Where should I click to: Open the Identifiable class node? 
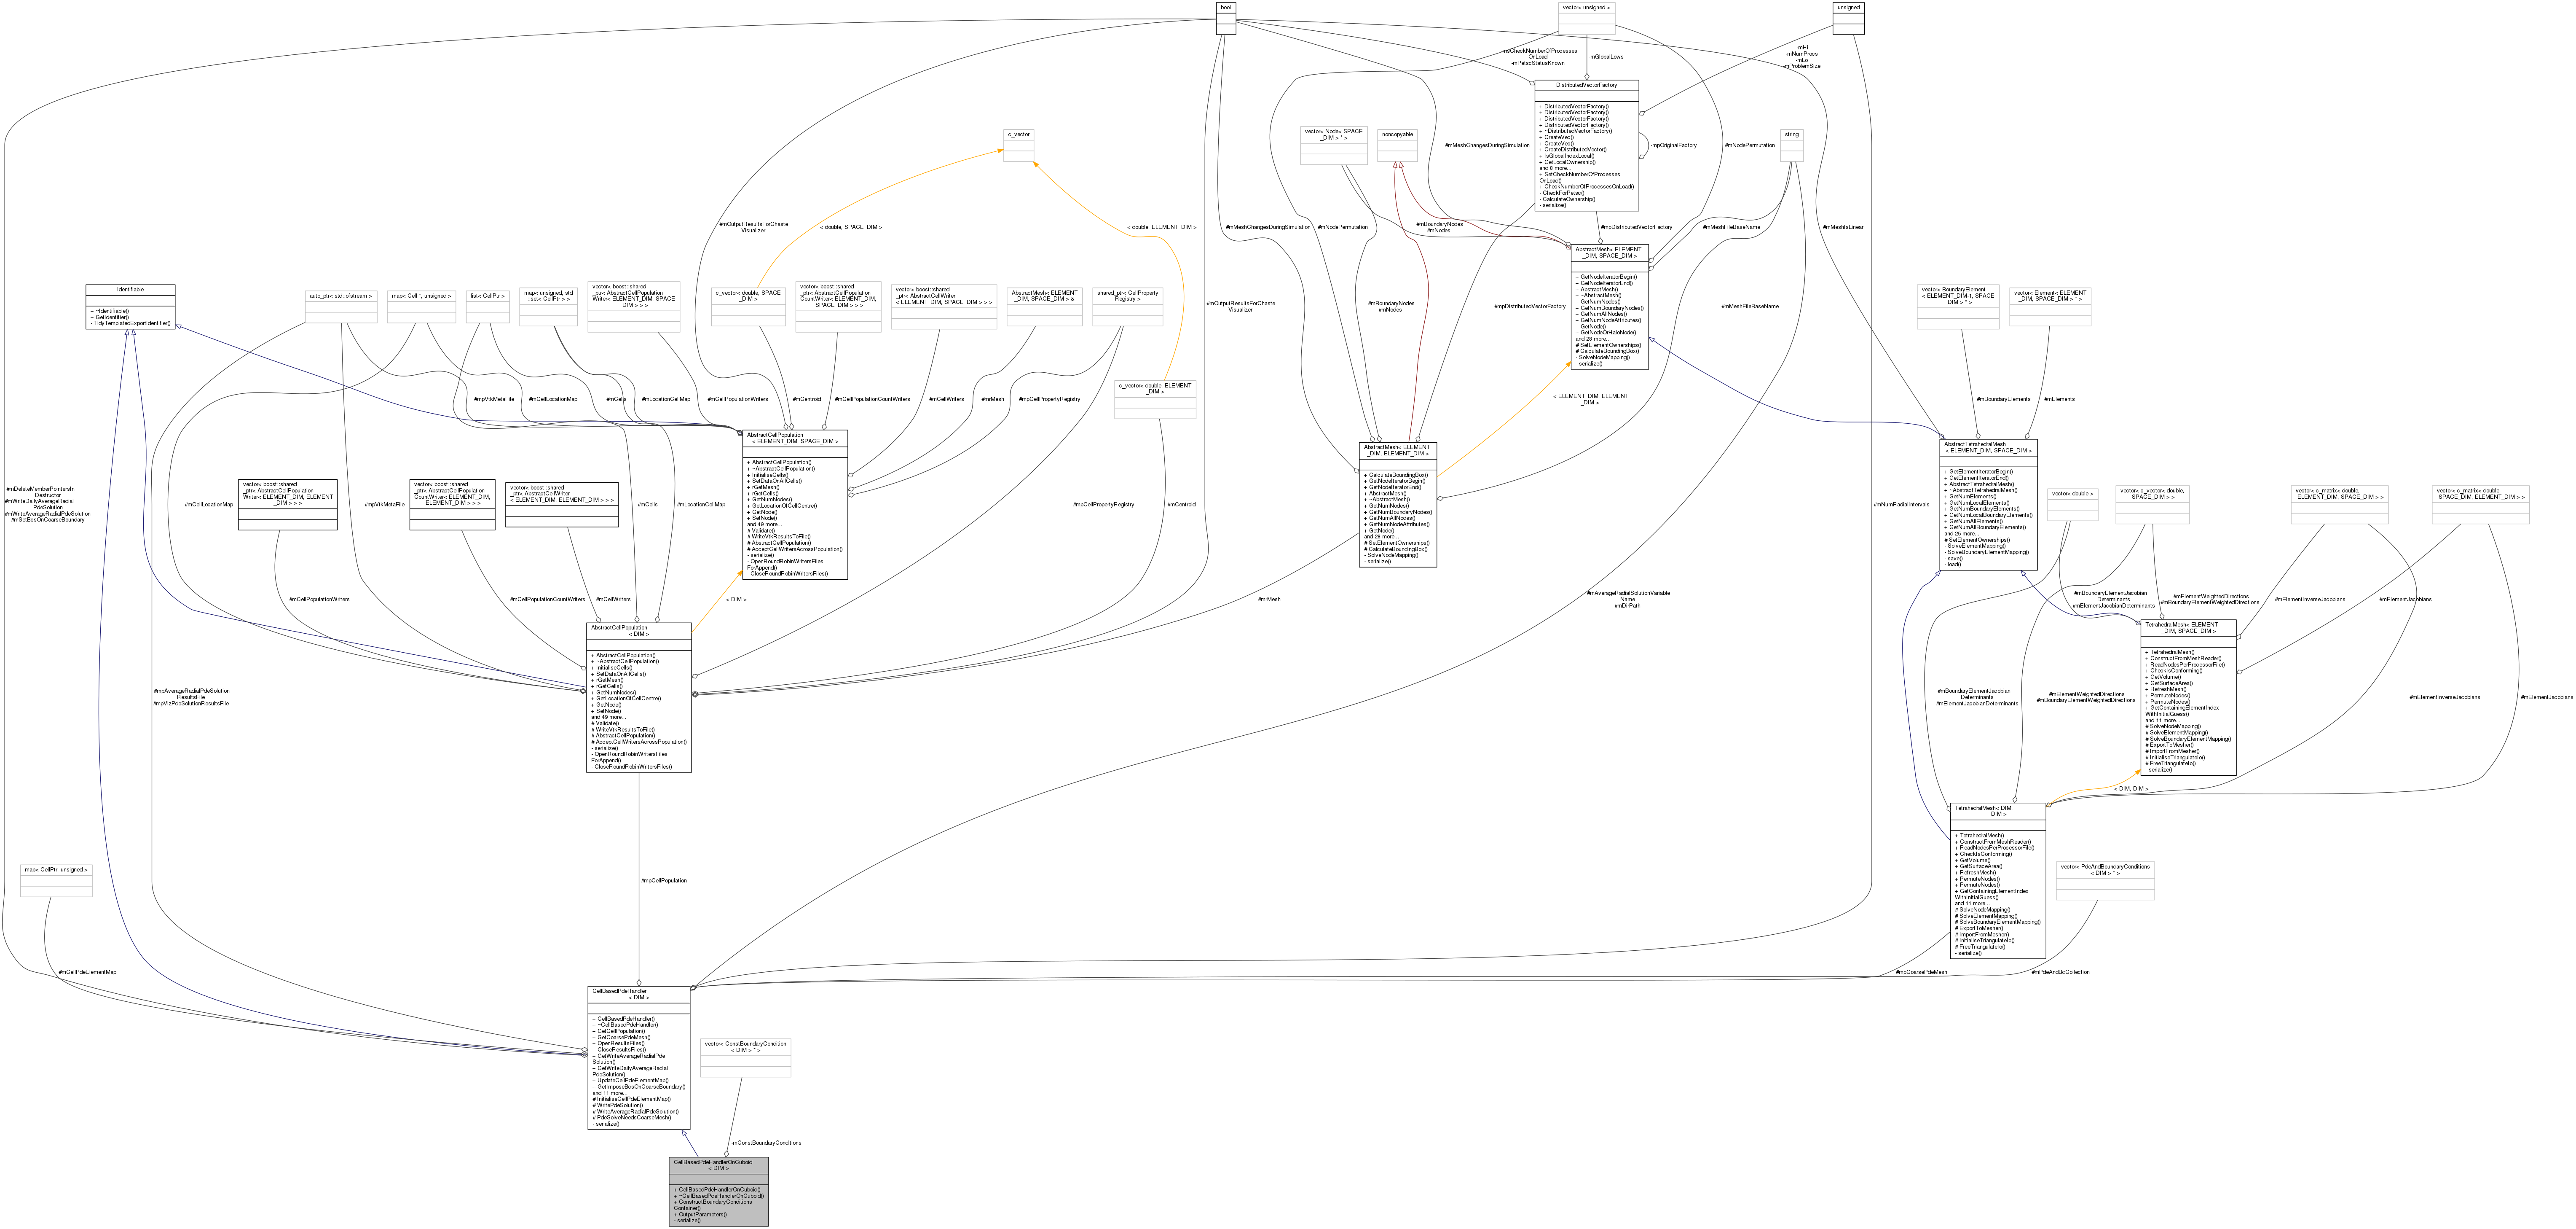(130, 307)
